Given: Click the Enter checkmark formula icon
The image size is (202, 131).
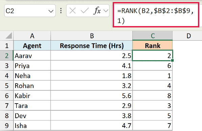Looking at the screenshot, I should point(85,11).
